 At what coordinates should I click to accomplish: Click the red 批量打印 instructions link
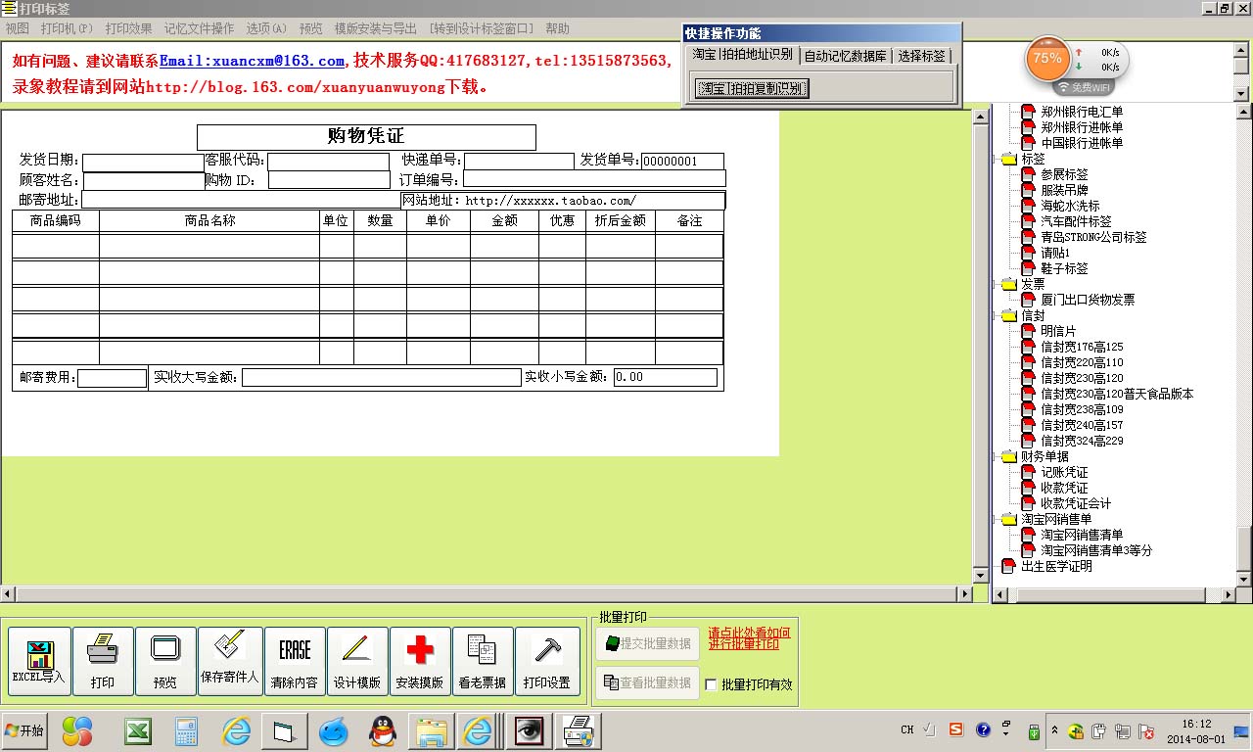tap(750, 638)
